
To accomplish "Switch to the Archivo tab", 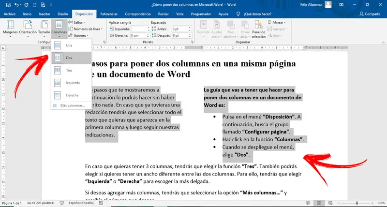I will 10,14.
